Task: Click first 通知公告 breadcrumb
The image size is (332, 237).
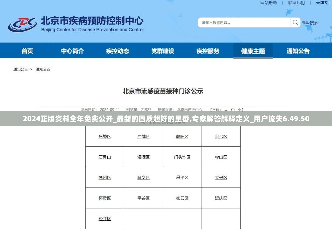Action: click(x=20, y=69)
